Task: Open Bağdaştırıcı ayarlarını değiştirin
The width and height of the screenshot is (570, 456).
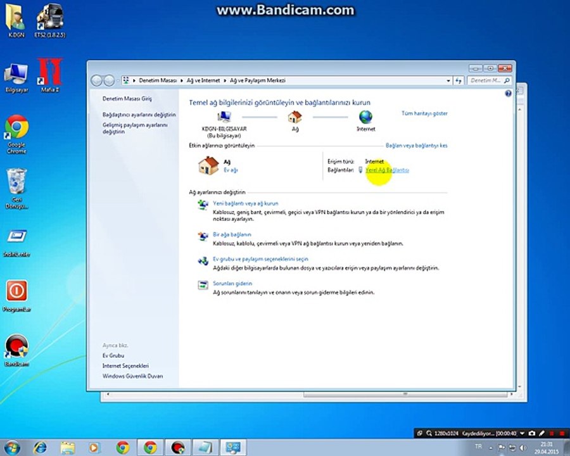Action: 139,115
